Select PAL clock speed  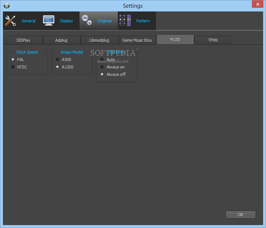(x=17, y=60)
